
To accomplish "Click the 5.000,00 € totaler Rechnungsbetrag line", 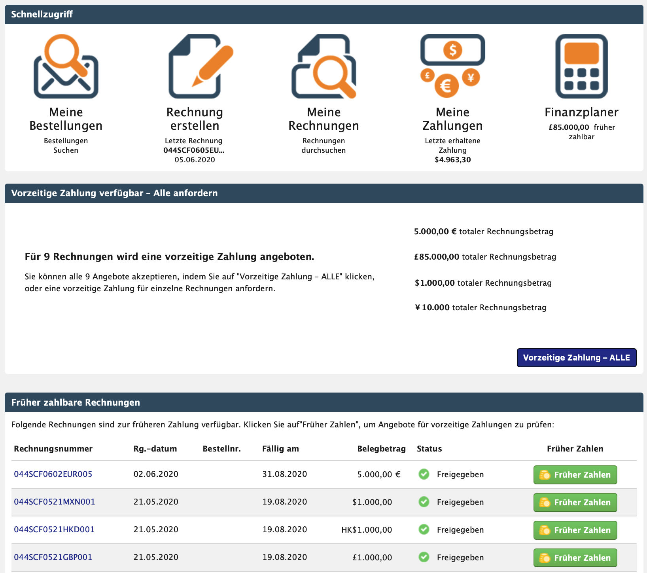I will pyautogui.click(x=484, y=231).
